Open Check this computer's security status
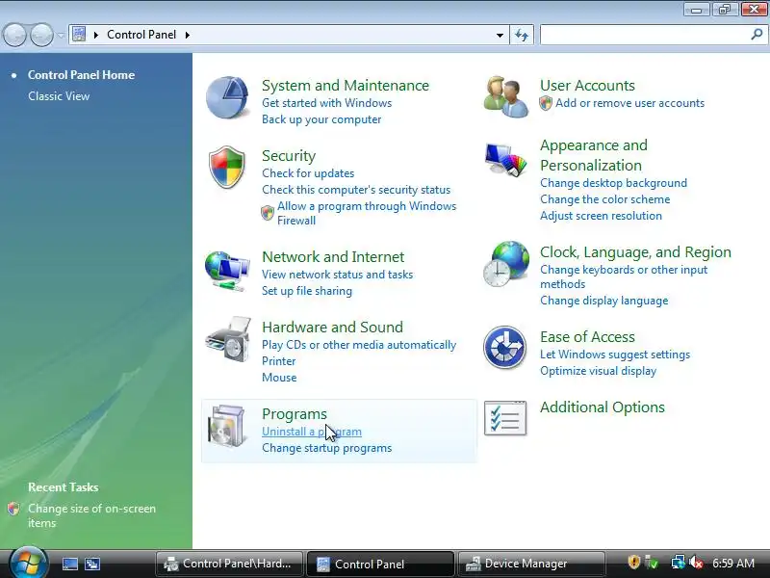Image resolution: width=770 pixels, height=578 pixels. click(356, 190)
